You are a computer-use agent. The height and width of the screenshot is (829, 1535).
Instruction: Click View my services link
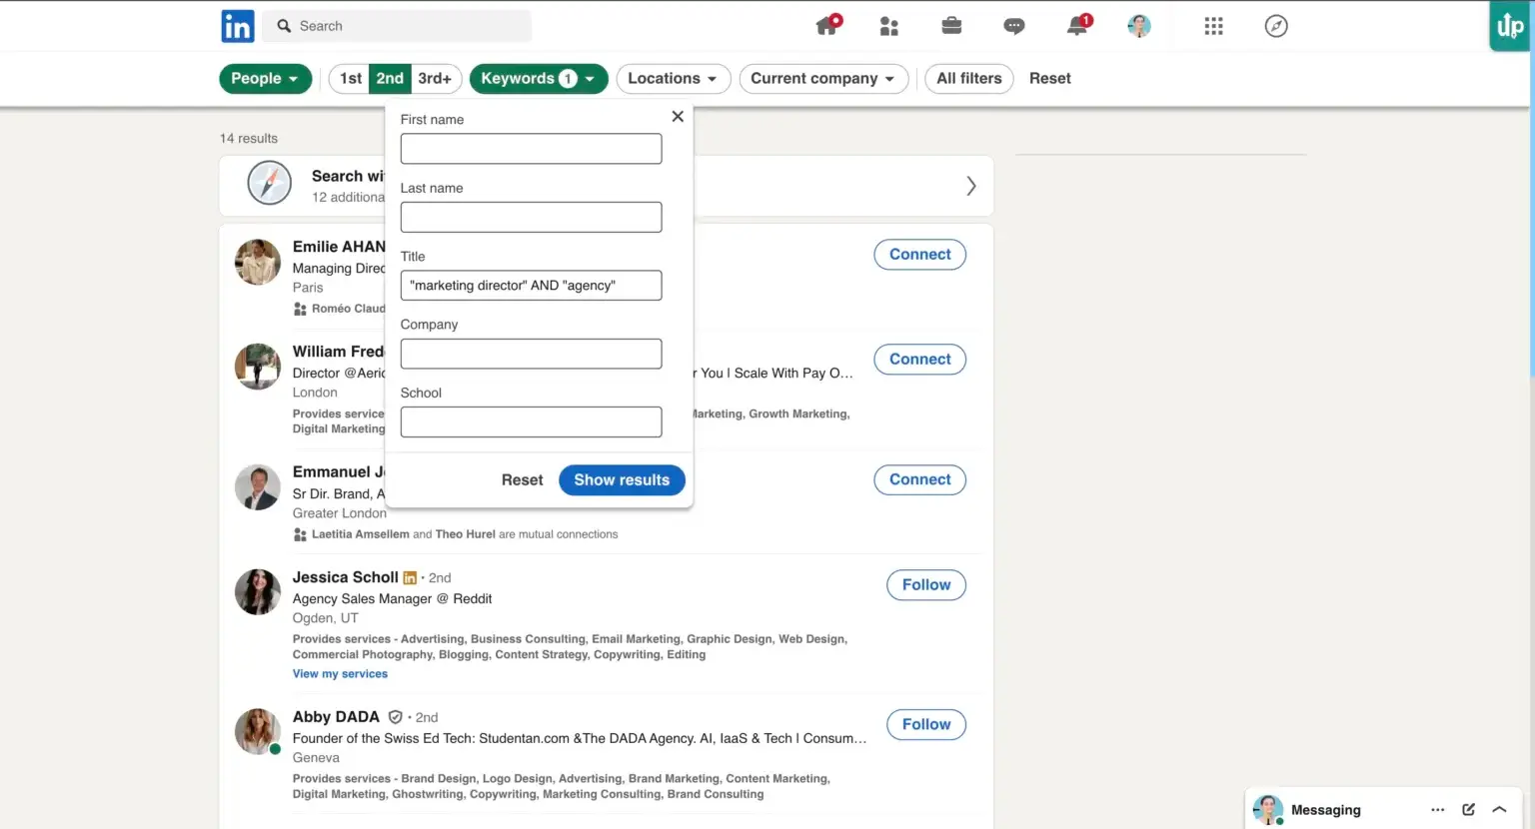340,674
